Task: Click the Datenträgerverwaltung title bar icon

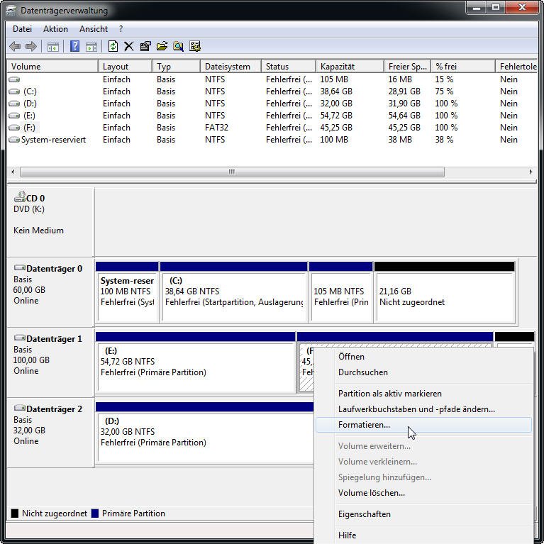Action: coord(11,11)
